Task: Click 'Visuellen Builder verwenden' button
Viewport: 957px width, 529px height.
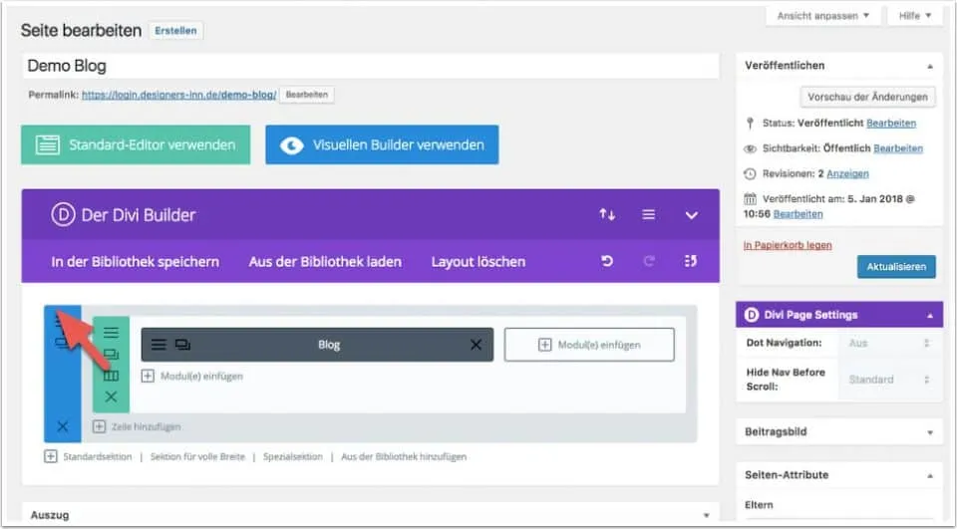Action: [382, 144]
